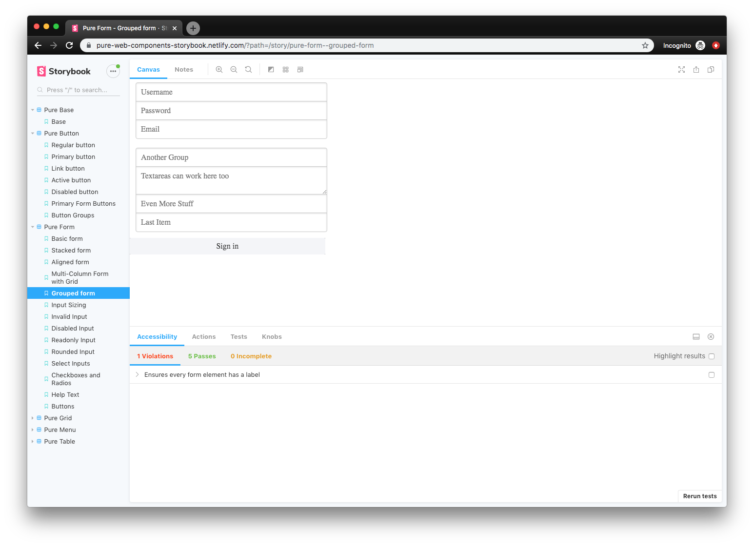This screenshot has width=754, height=546.
Task: Check the form label violation checkbox
Action: pos(712,374)
